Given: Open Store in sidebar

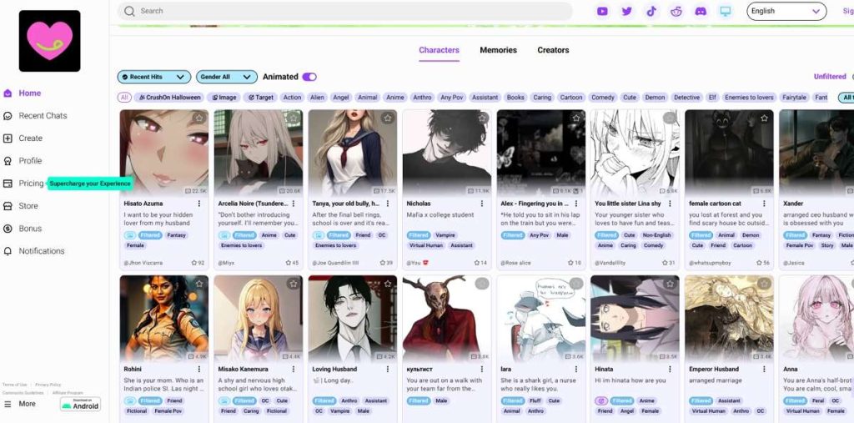Looking at the screenshot, I should point(21,206).
